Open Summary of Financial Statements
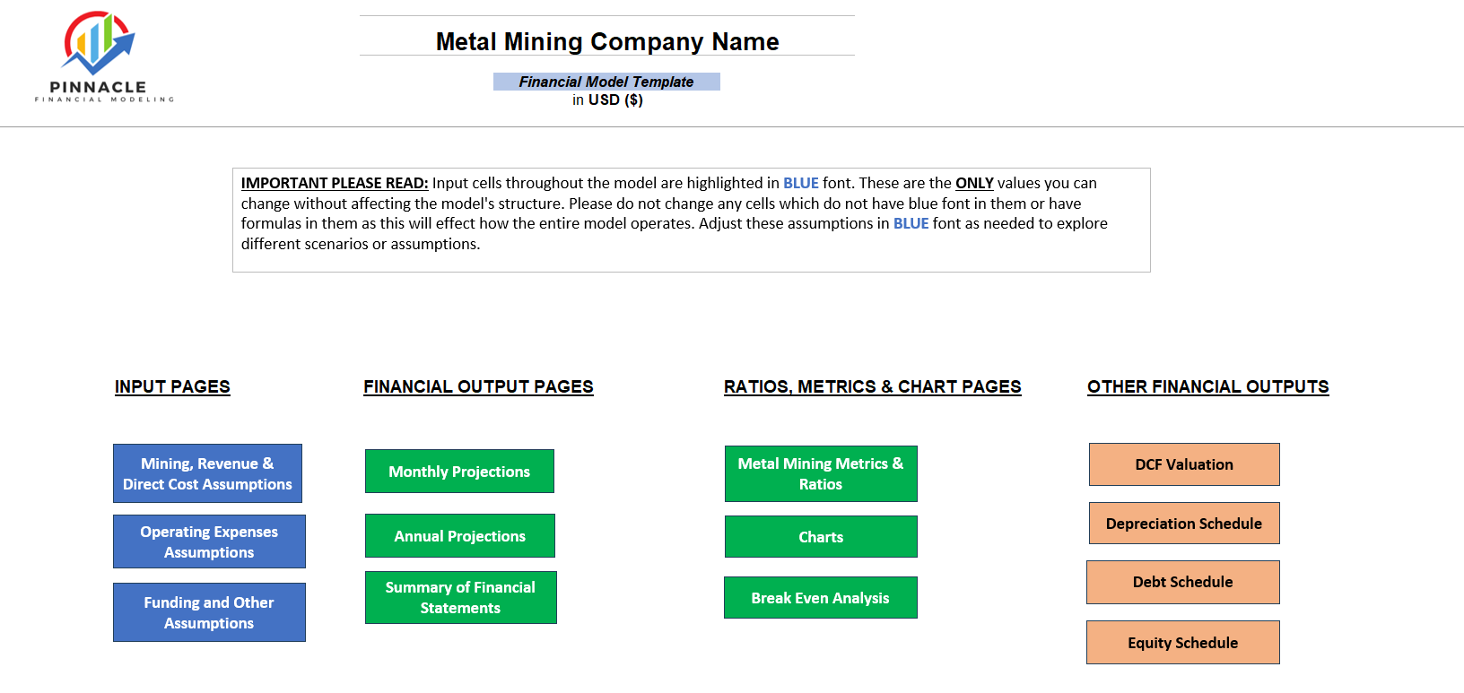The image size is (1464, 693). tap(460, 597)
